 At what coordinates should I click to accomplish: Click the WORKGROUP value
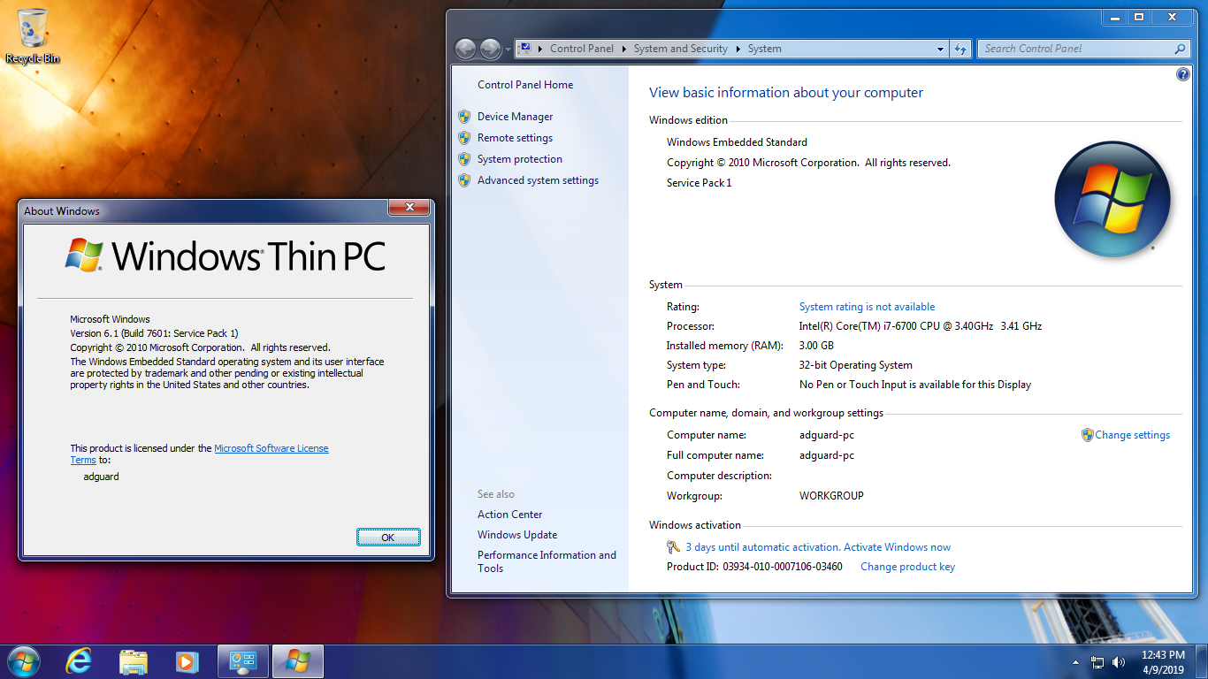pos(831,496)
